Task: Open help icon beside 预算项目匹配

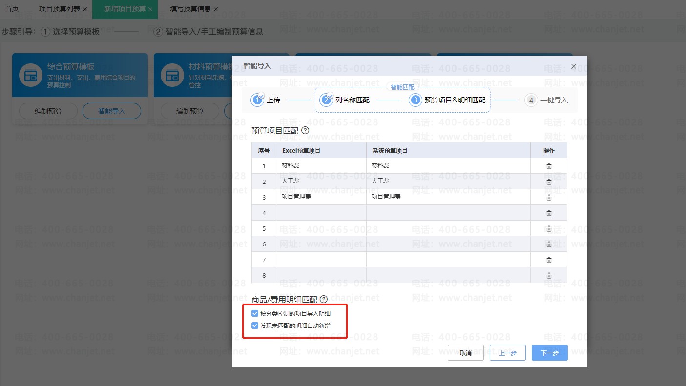Action: pos(305,130)
